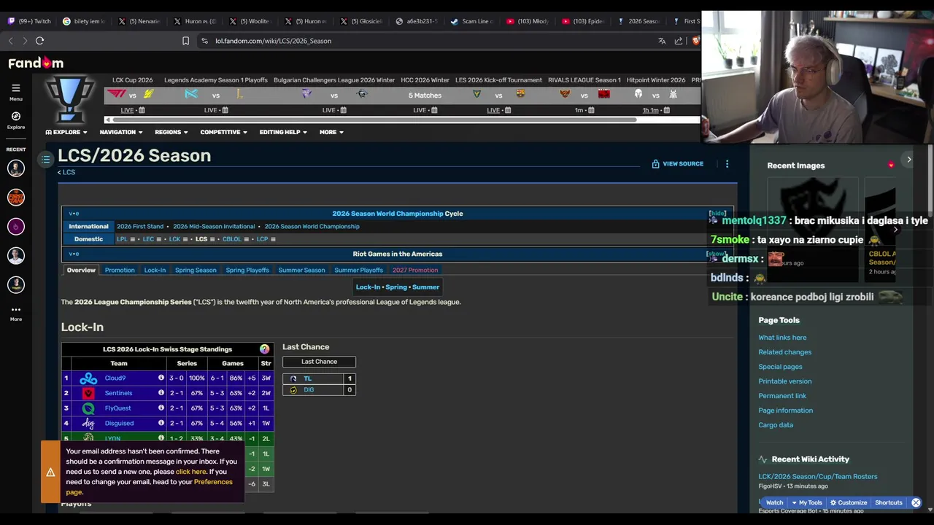The height and width of the screenshot is (525, 934).
Task: Click the Disguised info icon
Action: coord(161,423)
